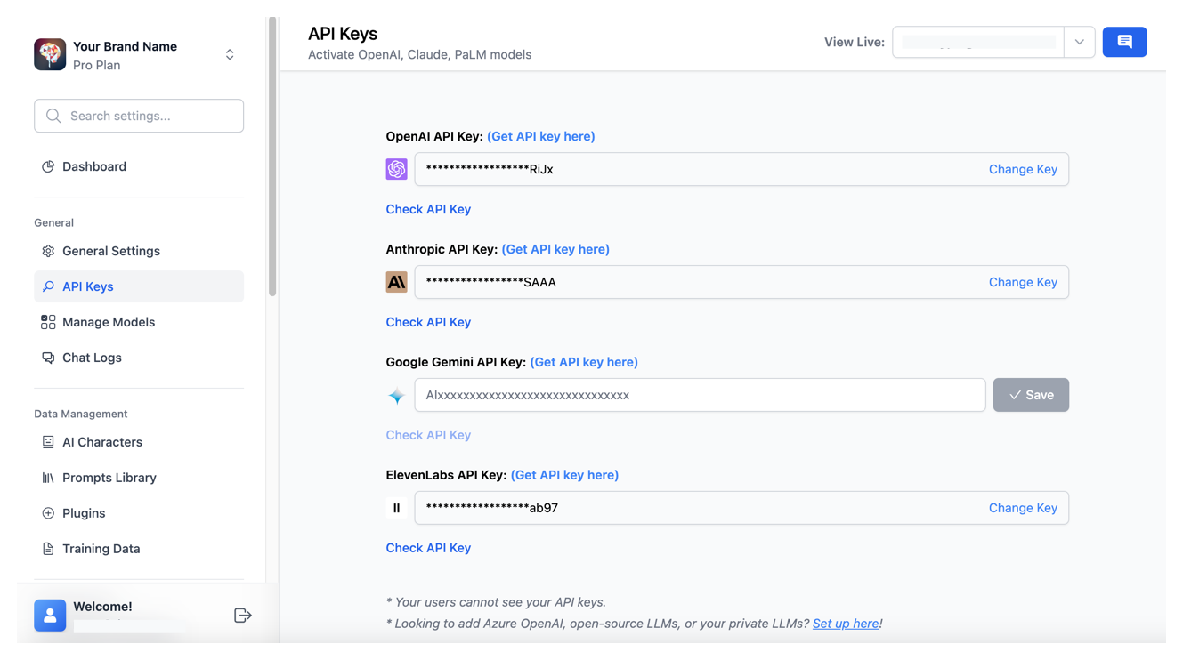Click Check API Key under ElevenLabs
This screenshot has width=1183, height=660.
pyautogui.click(x=428, y=548)
